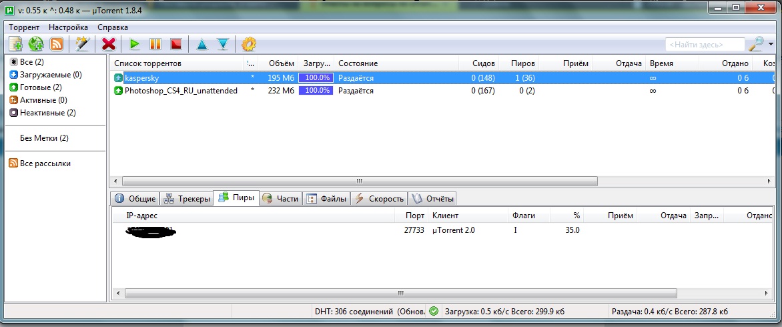Viewport: 782px width, 327px height.
Task: Click the 'Раздача: 0.4 кб/с' status entry
Action: point(669,312)
